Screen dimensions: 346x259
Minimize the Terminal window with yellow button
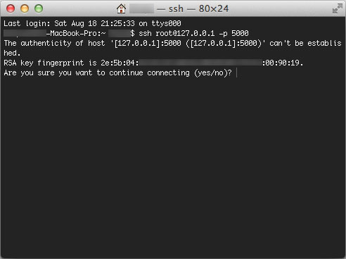(x=25, y=8)
